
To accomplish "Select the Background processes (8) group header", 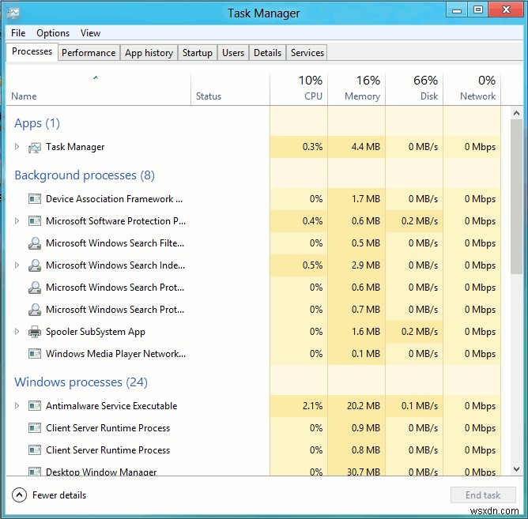I will 85,175.
